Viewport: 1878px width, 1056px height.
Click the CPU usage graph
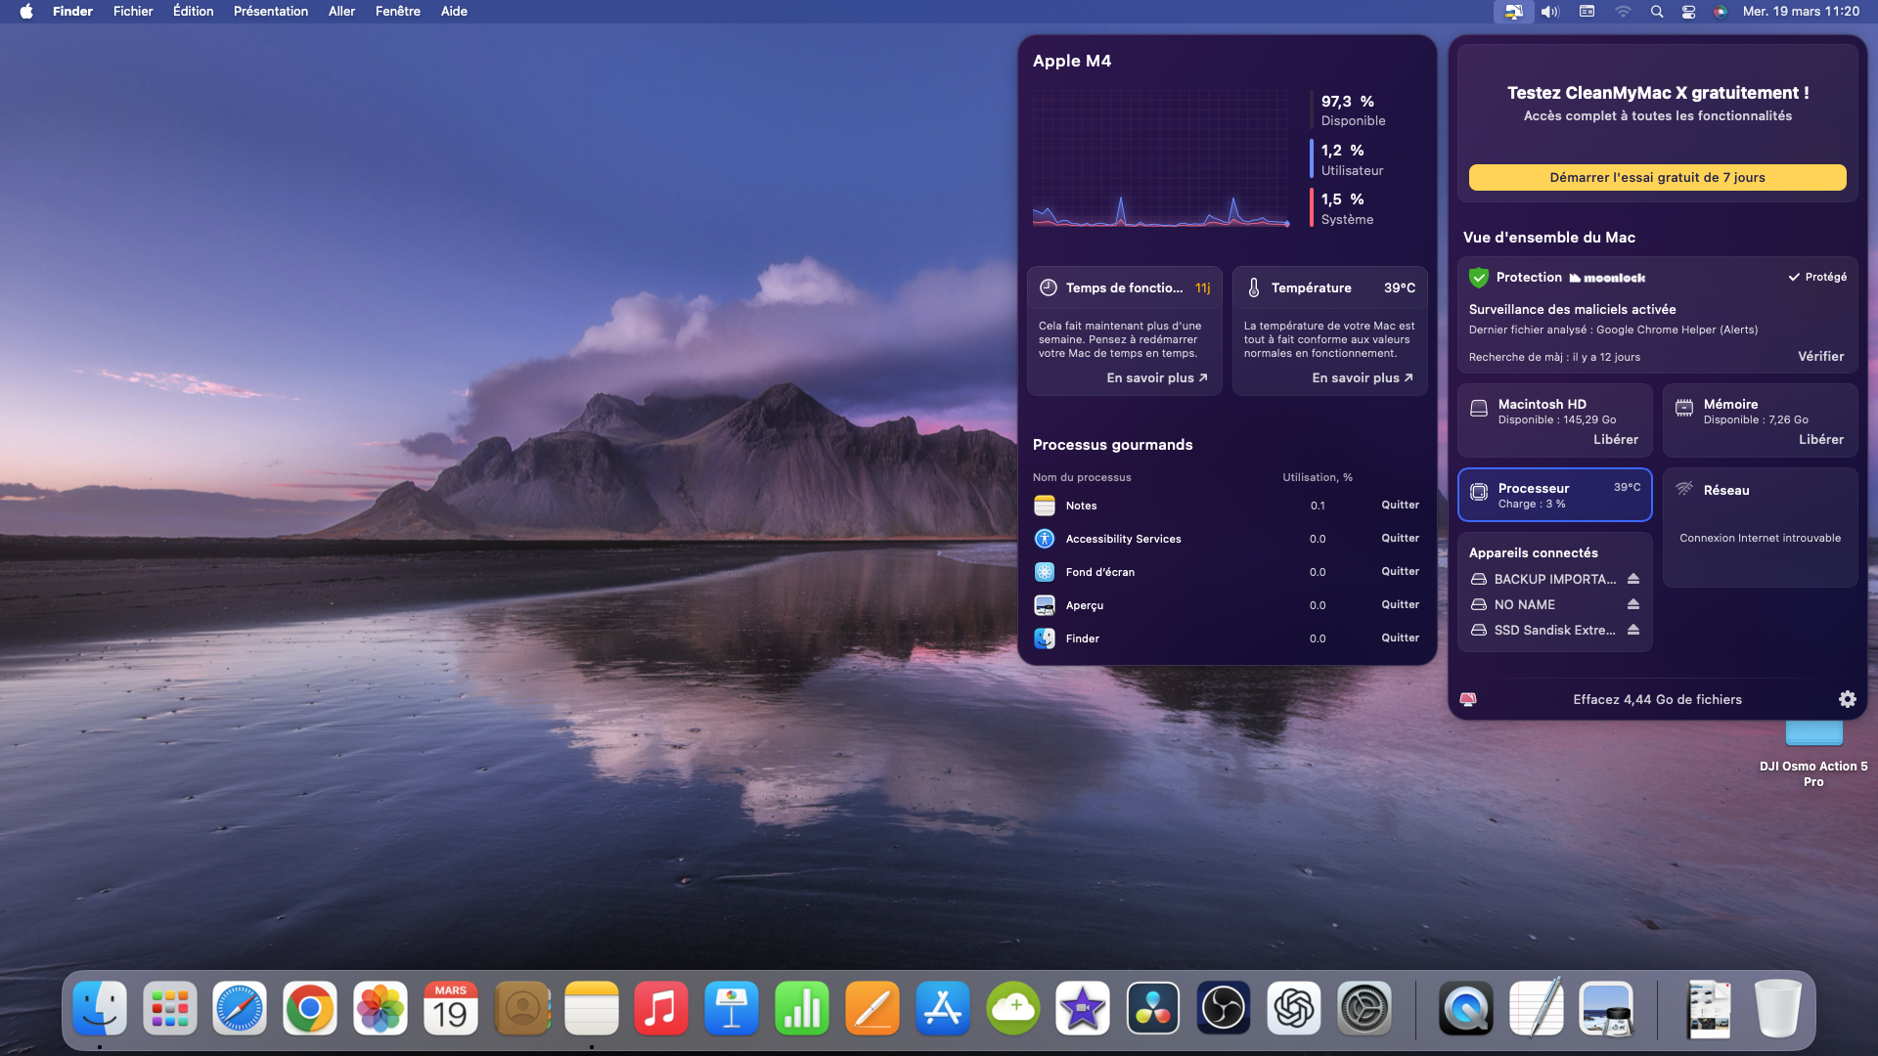pyautogui.click(x=1161, y=158)
